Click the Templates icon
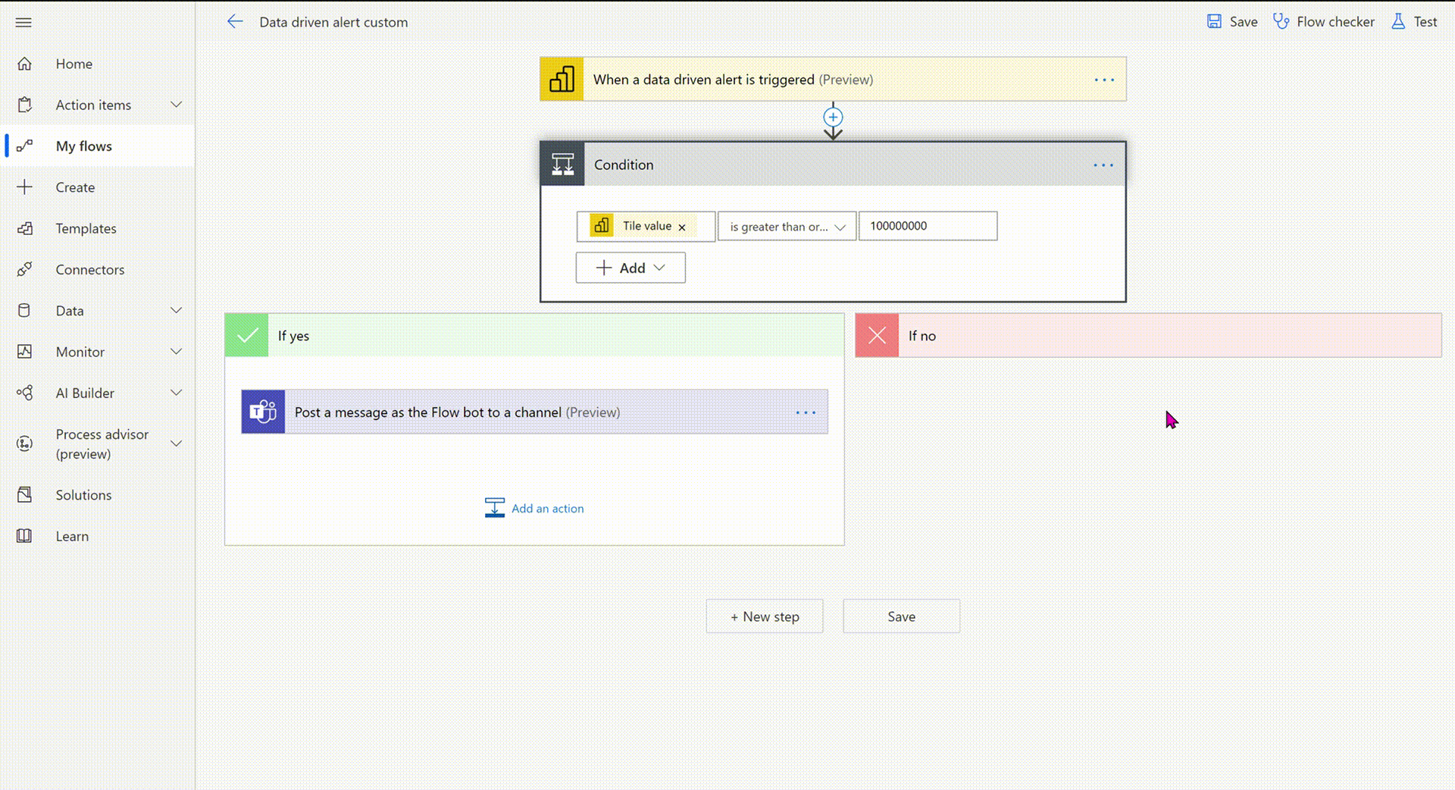The width and height of the screenshot is (1455, 790). pos(24,228)
